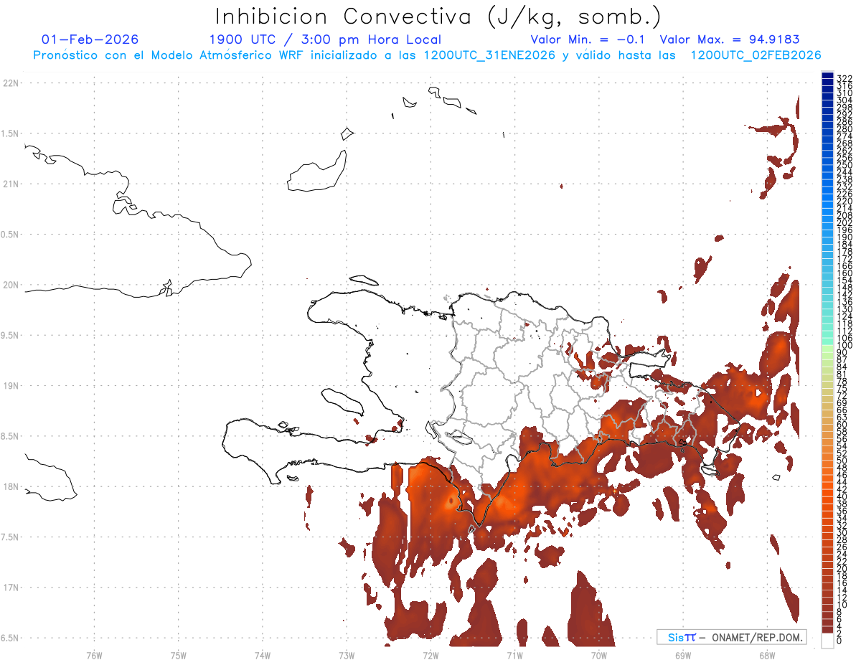Viewport: 861px width, 665px height.
Task: Click the 71W longitude axis label
Action: (x=514, y=655)
